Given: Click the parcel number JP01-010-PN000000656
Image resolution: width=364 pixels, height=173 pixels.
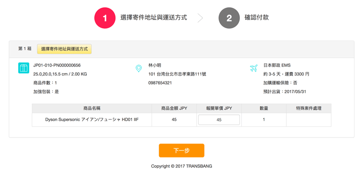Looking at the screenshot, I should tap(57, 66).
